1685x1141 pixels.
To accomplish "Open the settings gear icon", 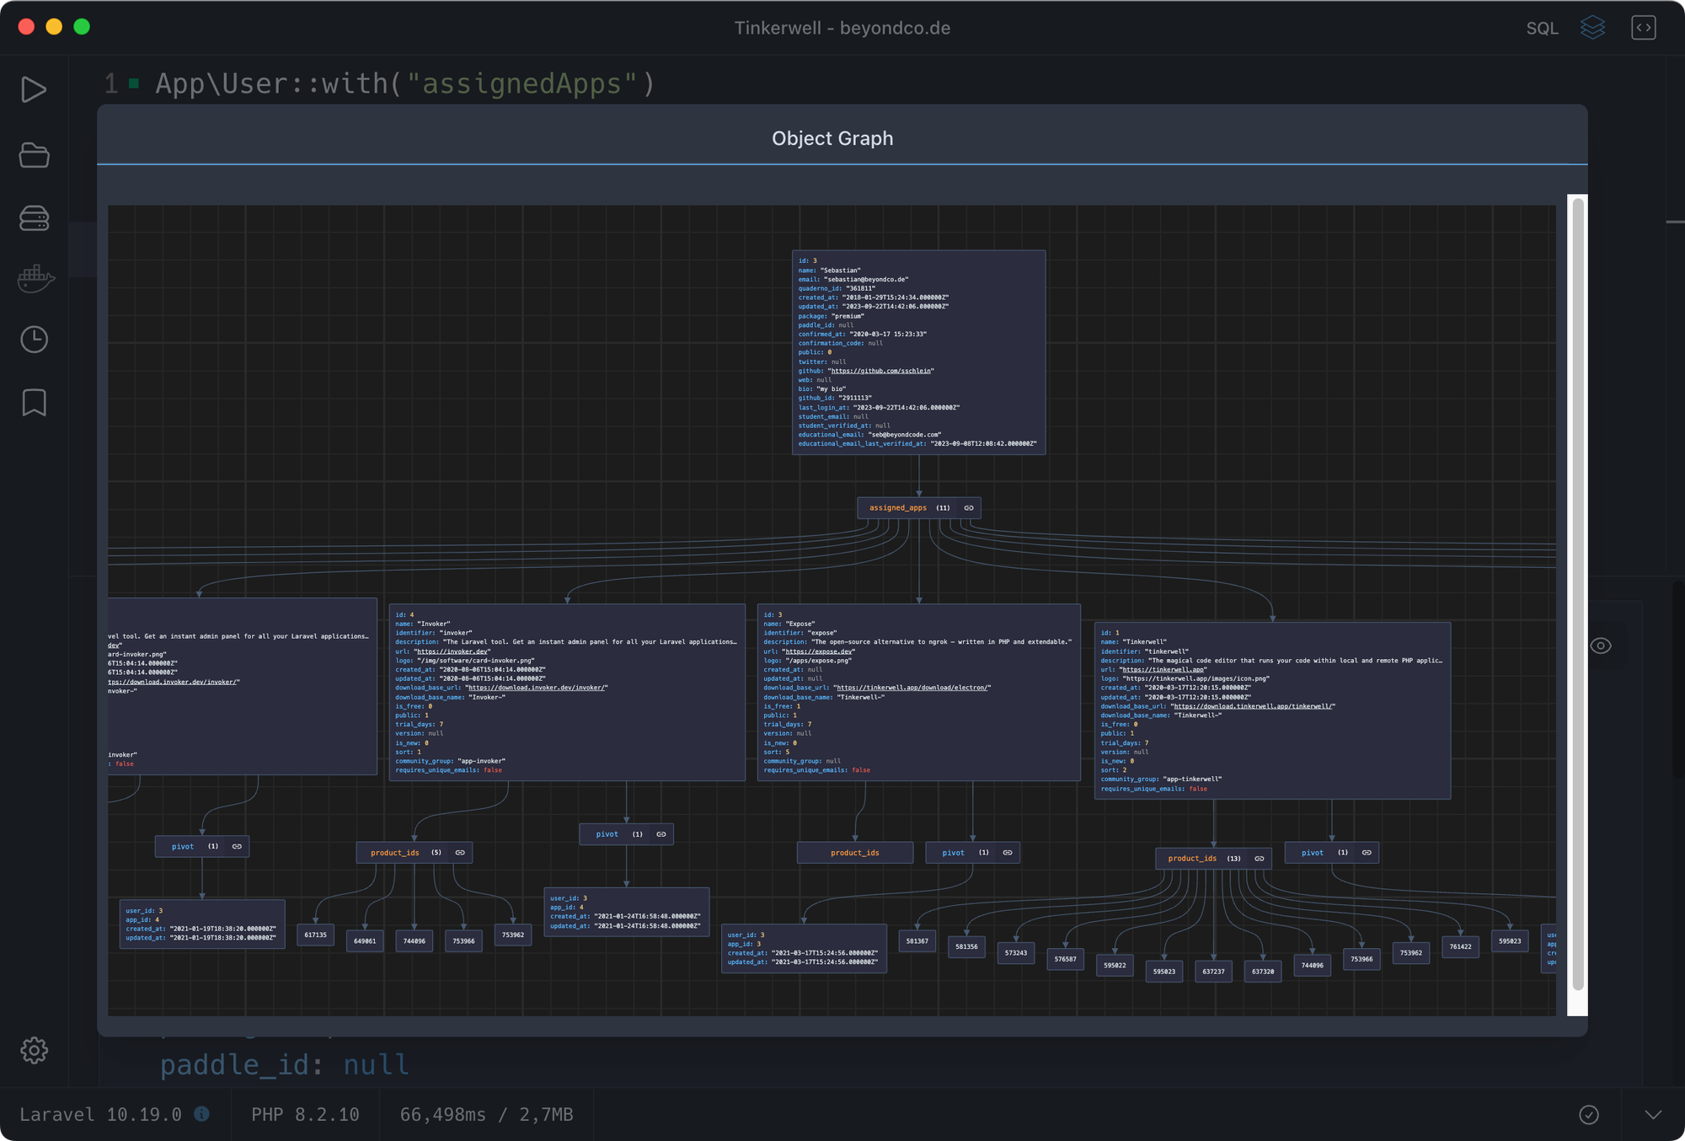I will tap(34, 1050).
